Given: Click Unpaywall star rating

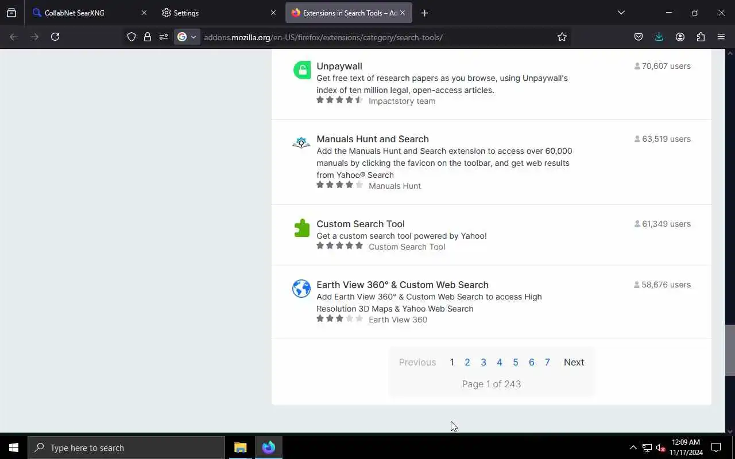Looking at the screenshot, I should 339,100.
